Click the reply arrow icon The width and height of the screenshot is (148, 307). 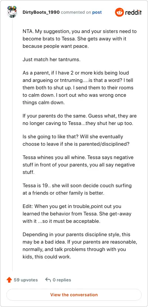(48, 280)
